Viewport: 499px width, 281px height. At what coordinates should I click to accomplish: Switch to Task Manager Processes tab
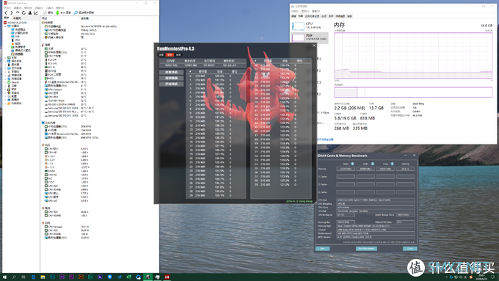[x=294, y=16]
